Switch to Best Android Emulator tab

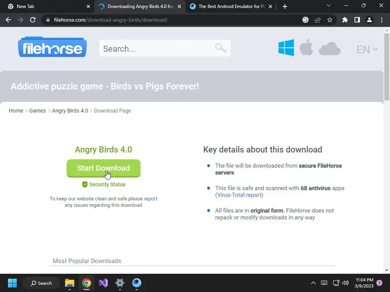[x=231, y=6]
